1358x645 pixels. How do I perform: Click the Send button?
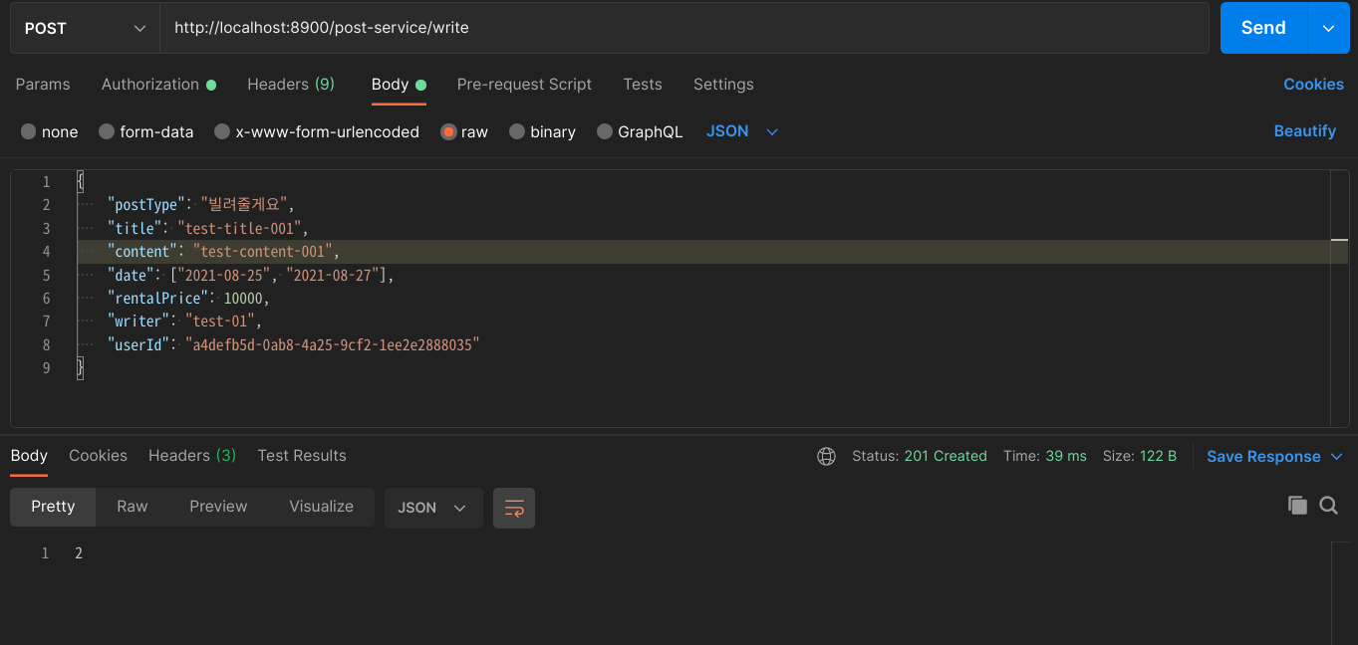[1263, 28]
